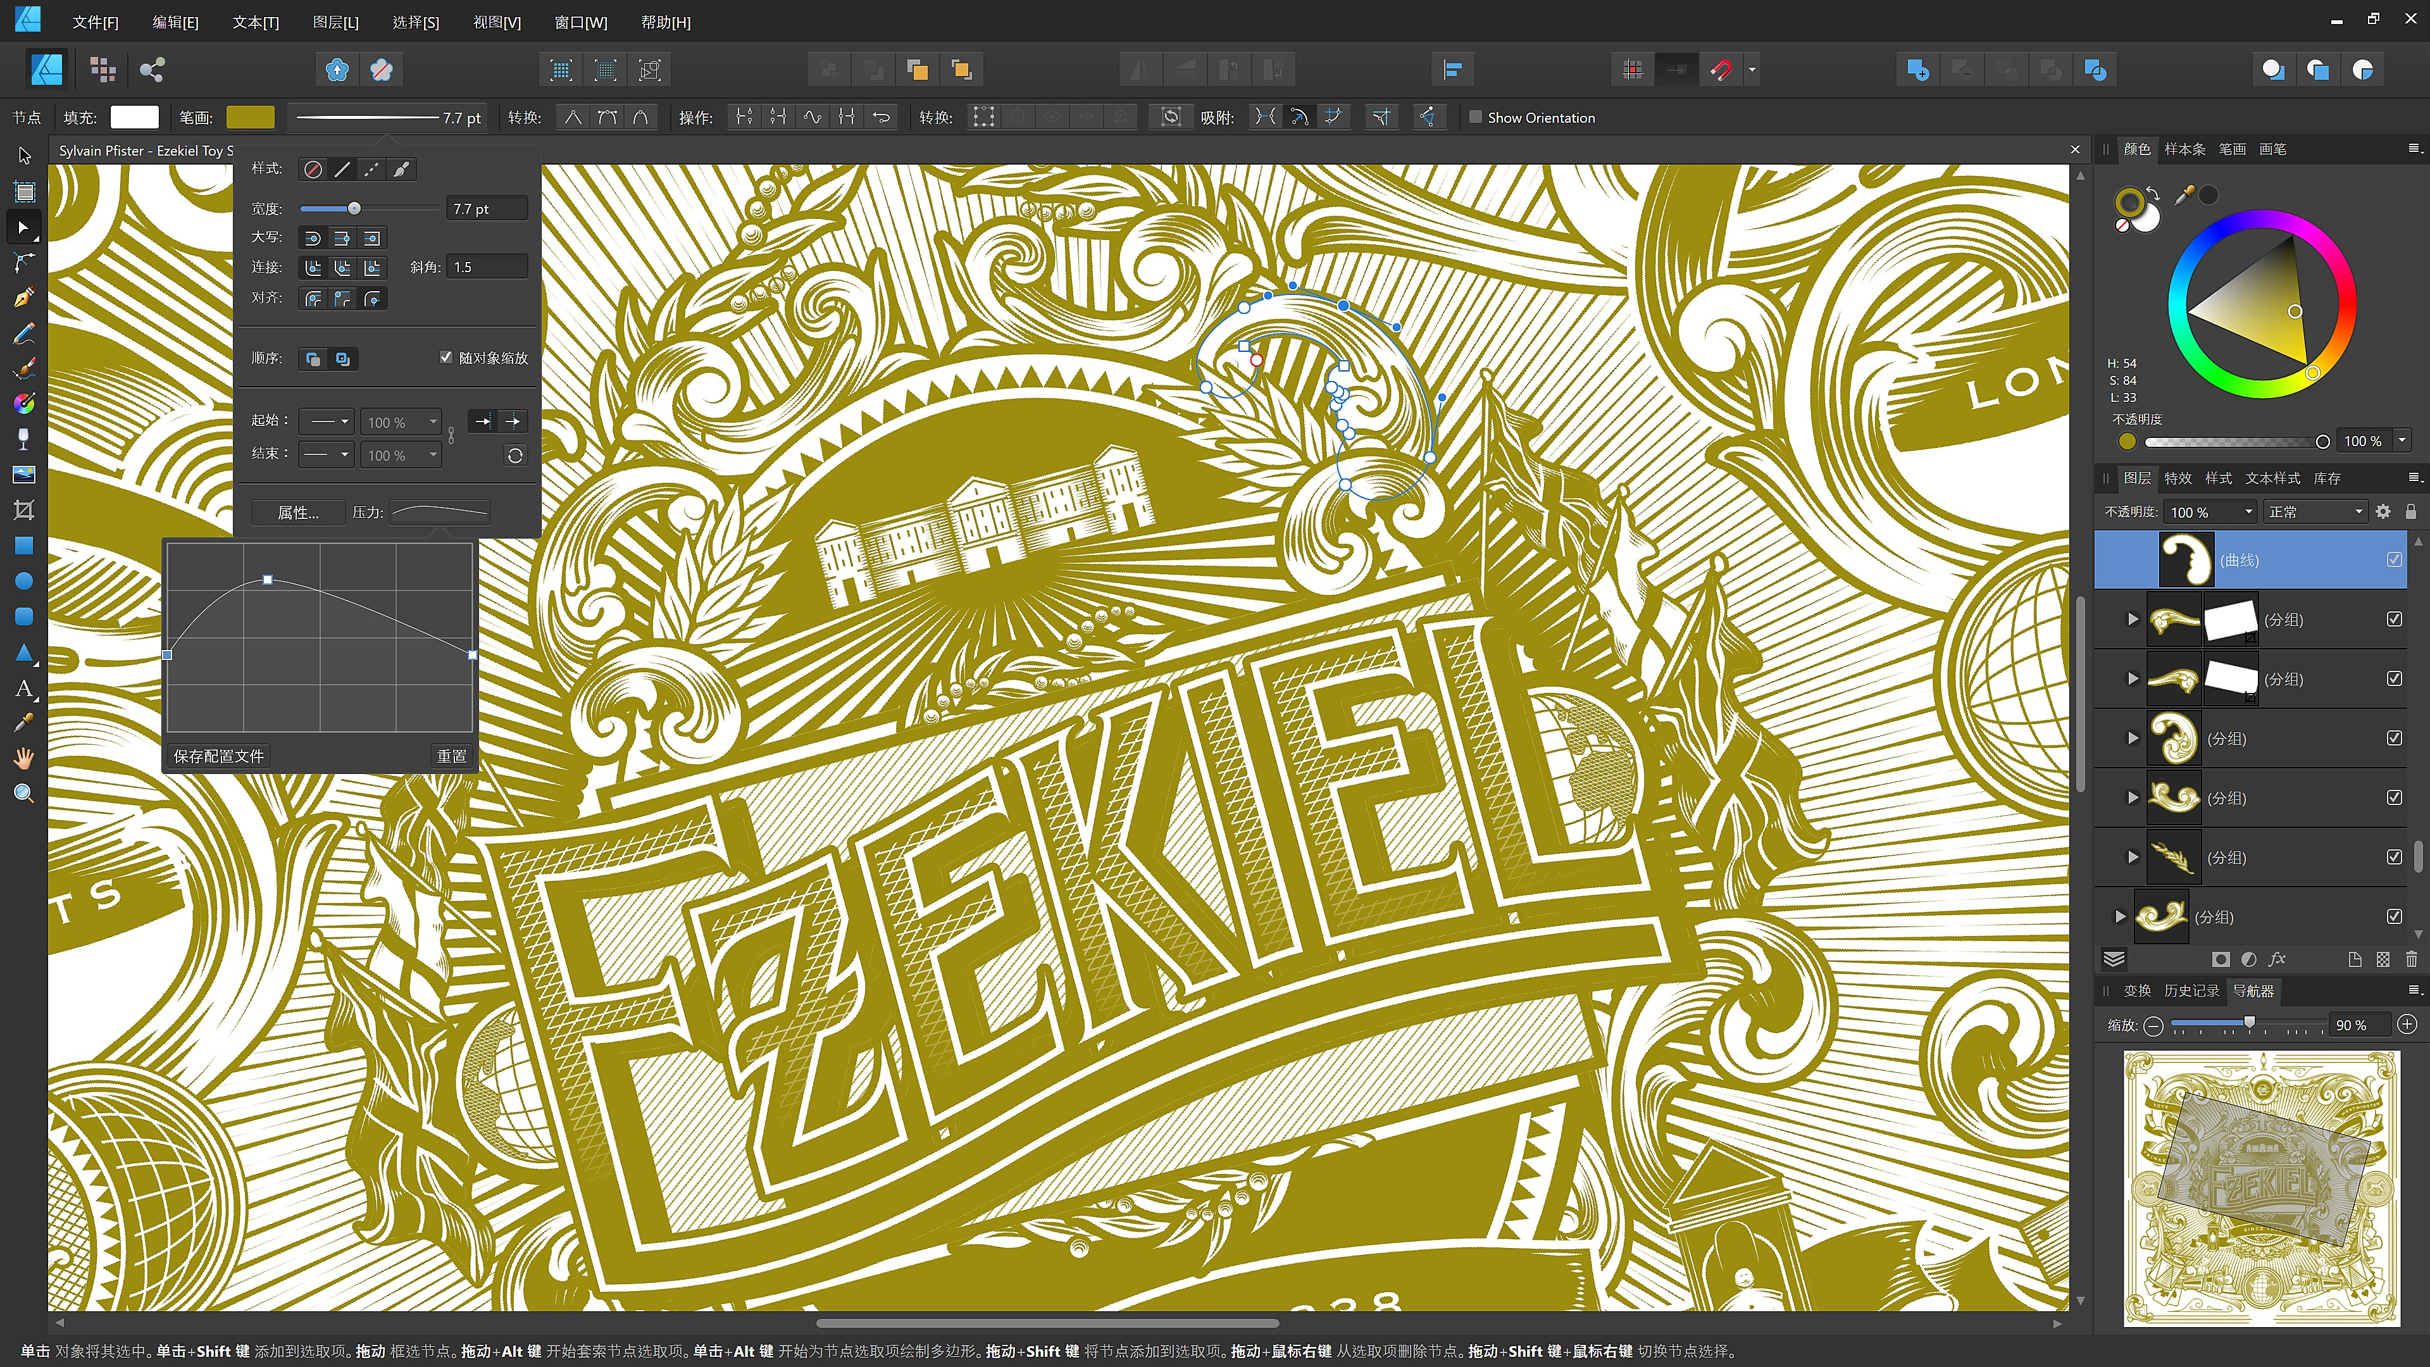Toggle Show Orientation checkbox
The image size is (2430, 1367).
[x=1475, y=117]
